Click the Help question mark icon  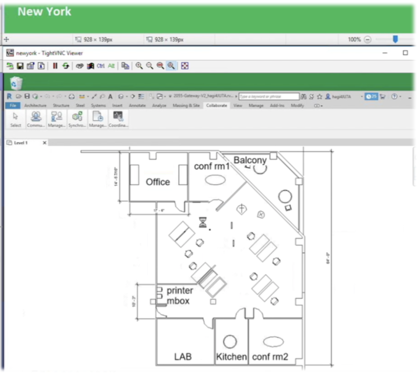pos(394,97)
